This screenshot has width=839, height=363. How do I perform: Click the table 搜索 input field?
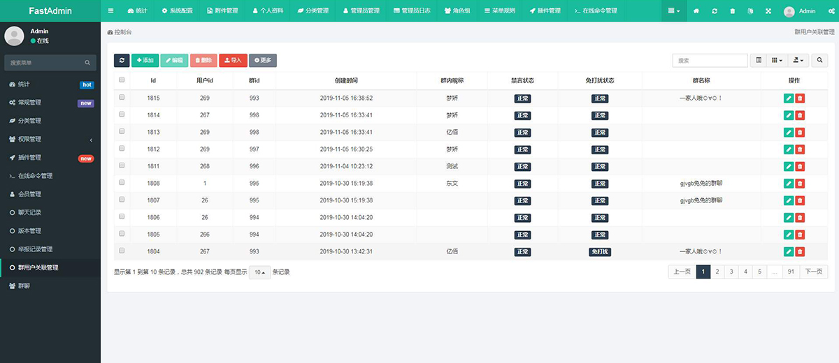coord(710,61)
